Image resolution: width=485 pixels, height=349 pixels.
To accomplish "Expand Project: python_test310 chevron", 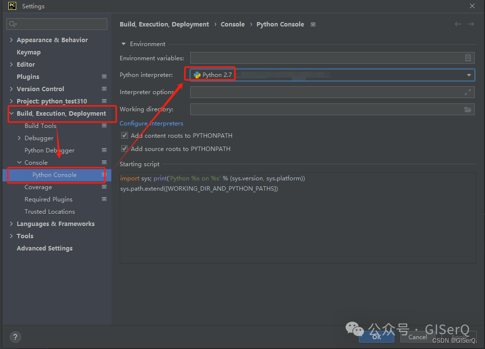I will (x=11, y=101).
